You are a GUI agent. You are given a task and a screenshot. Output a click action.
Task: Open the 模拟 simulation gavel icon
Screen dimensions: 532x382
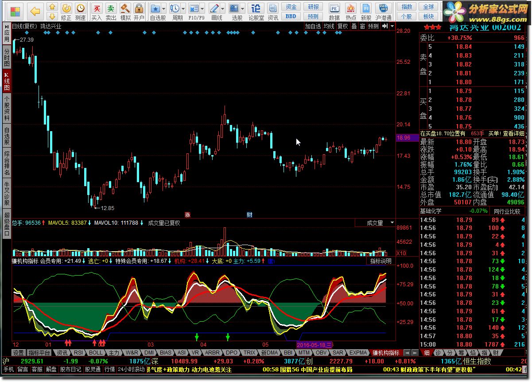(125, 12)
